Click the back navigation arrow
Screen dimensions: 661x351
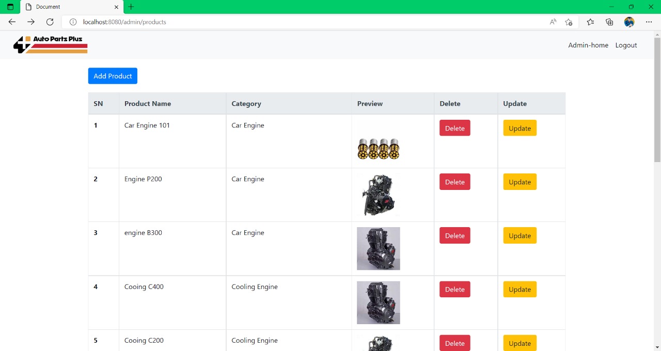point(12,22)
